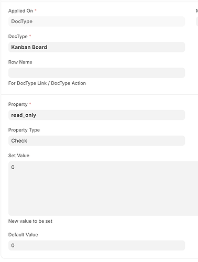Click the Property field containing read_only
The height and width of the screenshot is (262, 198).
tap(96, 115)
